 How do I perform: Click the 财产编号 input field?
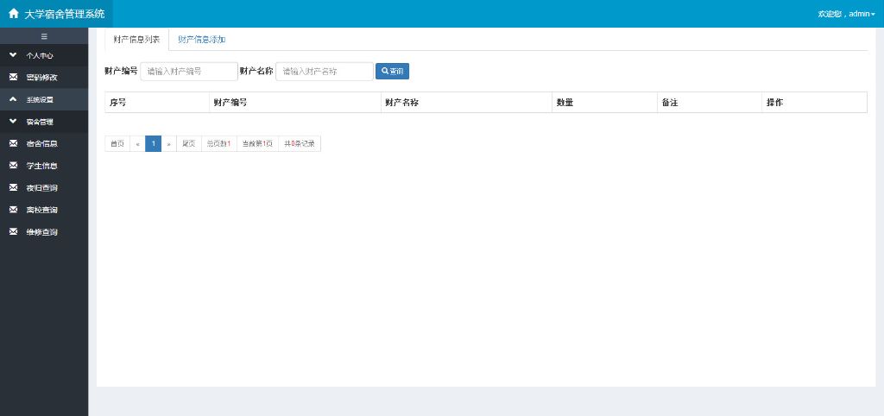pos(189,71)
